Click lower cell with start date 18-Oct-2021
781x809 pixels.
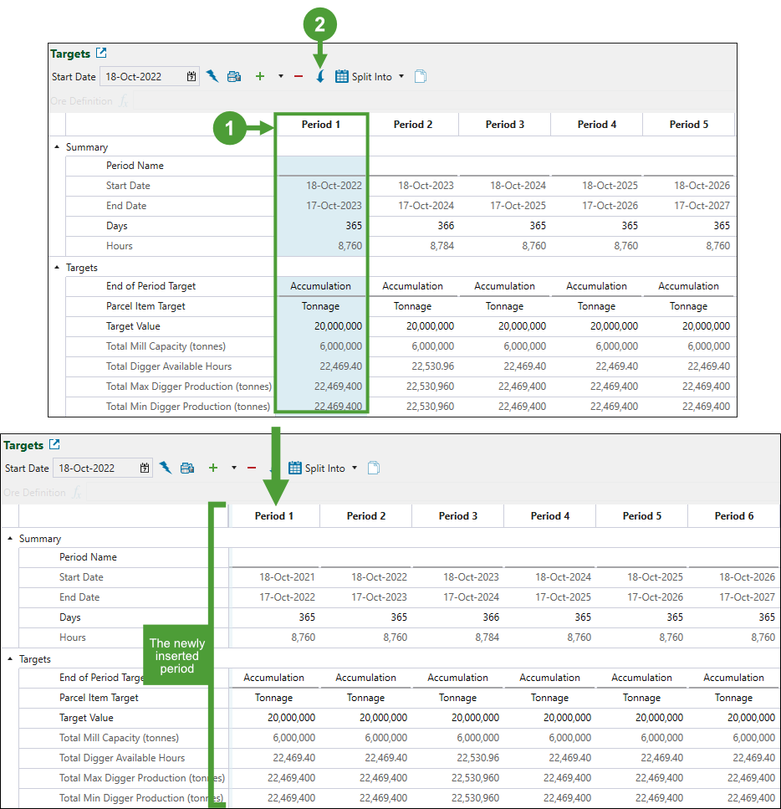tap(274, 576)
